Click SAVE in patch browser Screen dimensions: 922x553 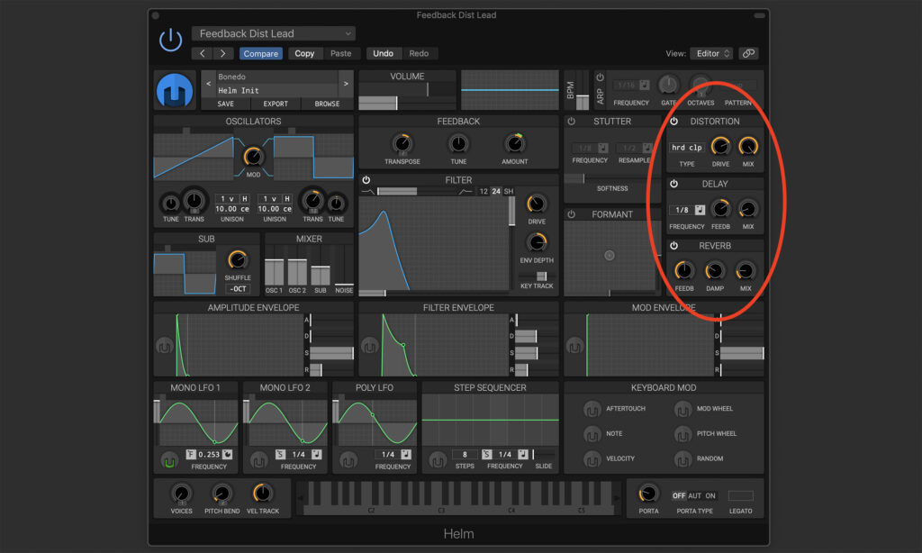(225, 104)
